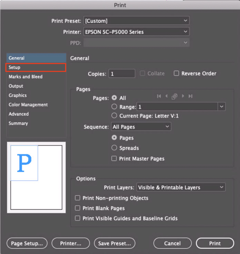Screen dimensions: 240x254
Task: Click the Print button
Action: click(x=215, y=243)
